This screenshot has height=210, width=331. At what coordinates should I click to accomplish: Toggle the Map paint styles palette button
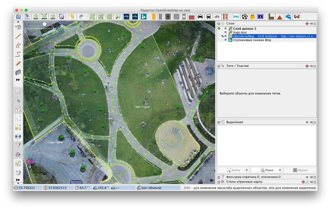(x=18, y=154)
